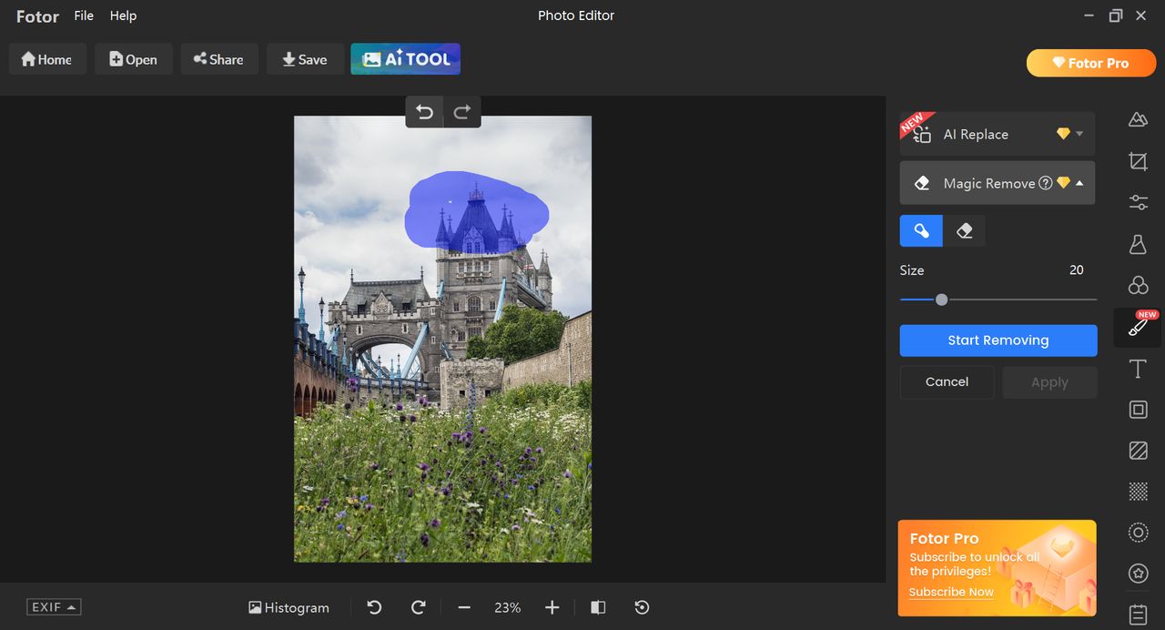Open the star badge stickers icon
The width and height of the screenshot is (1165, 630).
pyautogui.click(x=1138, y=574)
